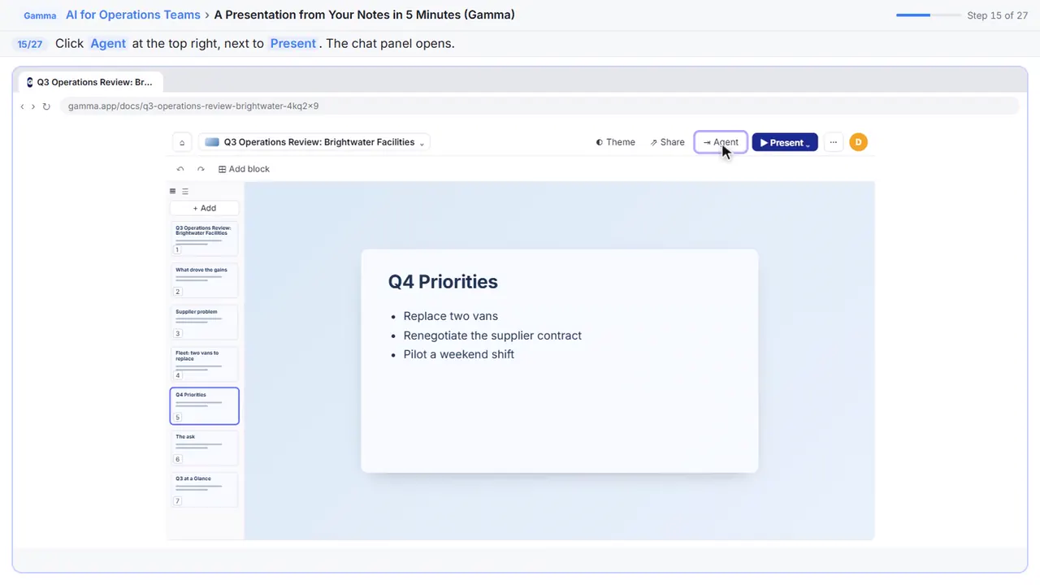Click the undo arrow icon
This screenshot has height=585, width=1040.
click(180, 169)
